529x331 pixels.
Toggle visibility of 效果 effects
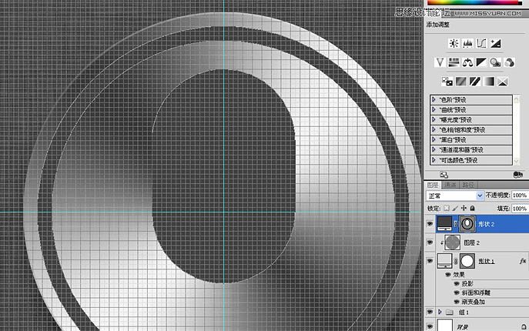click(x=448, y=275)
